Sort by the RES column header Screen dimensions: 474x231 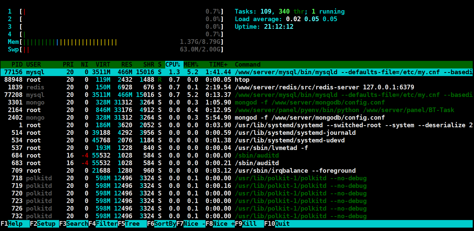coord(127,65)
